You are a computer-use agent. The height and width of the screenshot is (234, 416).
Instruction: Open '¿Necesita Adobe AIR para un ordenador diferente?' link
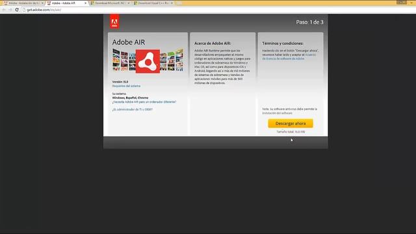click(144, 102)
